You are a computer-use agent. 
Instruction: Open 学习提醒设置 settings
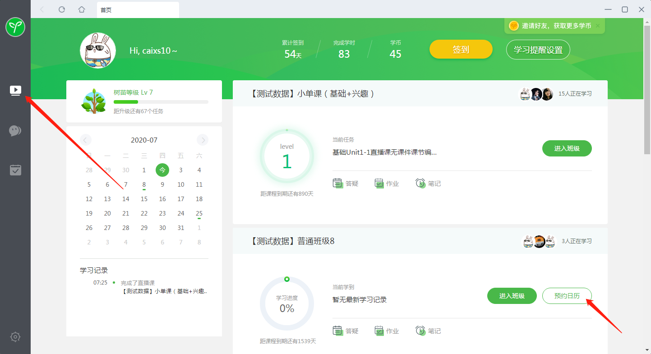coord(538,50)
